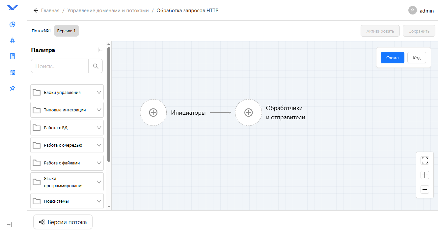
Task: Go to Главная breadcrumb
Action: pyautogui.click(x=50, y=11)
